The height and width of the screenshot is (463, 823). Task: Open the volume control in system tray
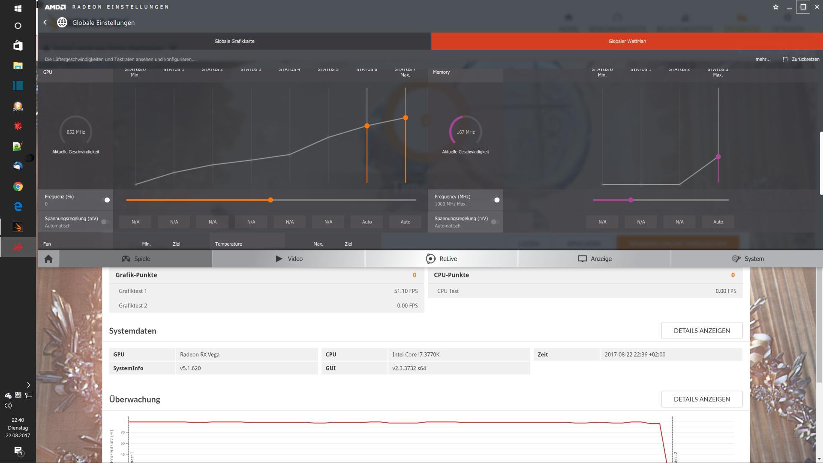point(8,405)
